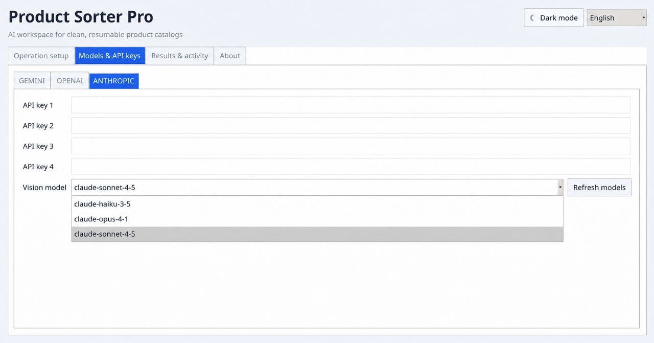Viewport: 654px width, 343px height.
Task: Pick the highlighted claude-sonnet-4-5 option
Action: [x=317, y=234]
